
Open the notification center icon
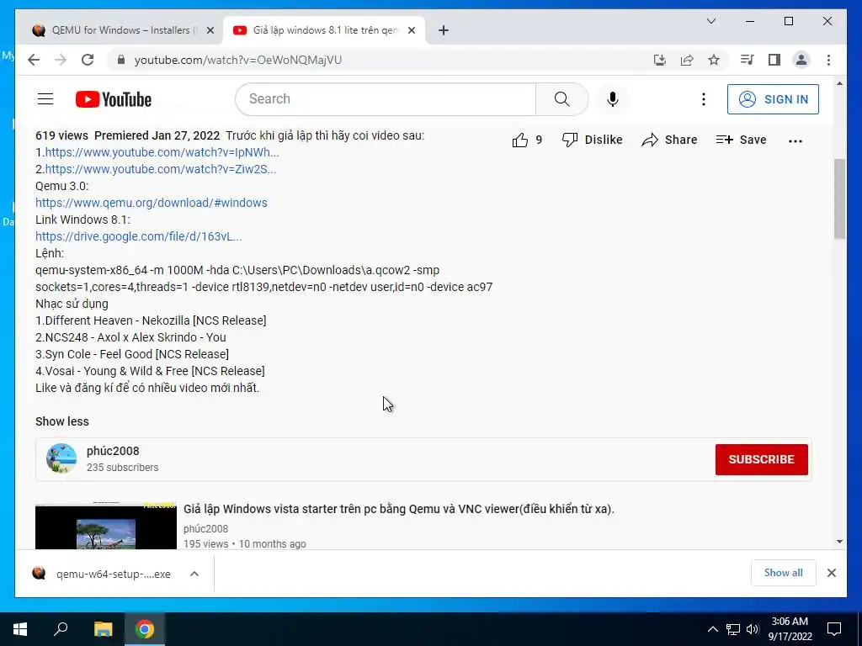[x=834, y=629]
